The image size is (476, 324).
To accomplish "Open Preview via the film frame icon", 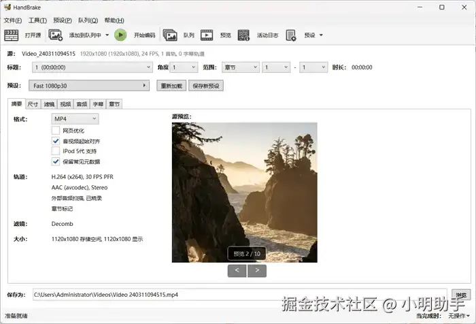I will (207, 35).
